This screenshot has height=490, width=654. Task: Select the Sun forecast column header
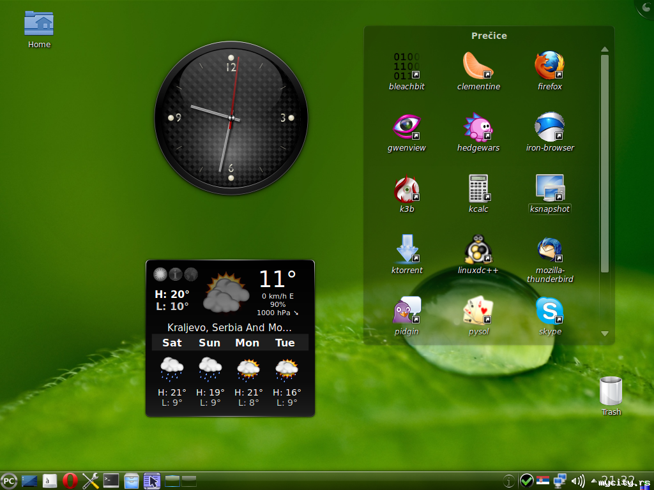click(209, 343)
